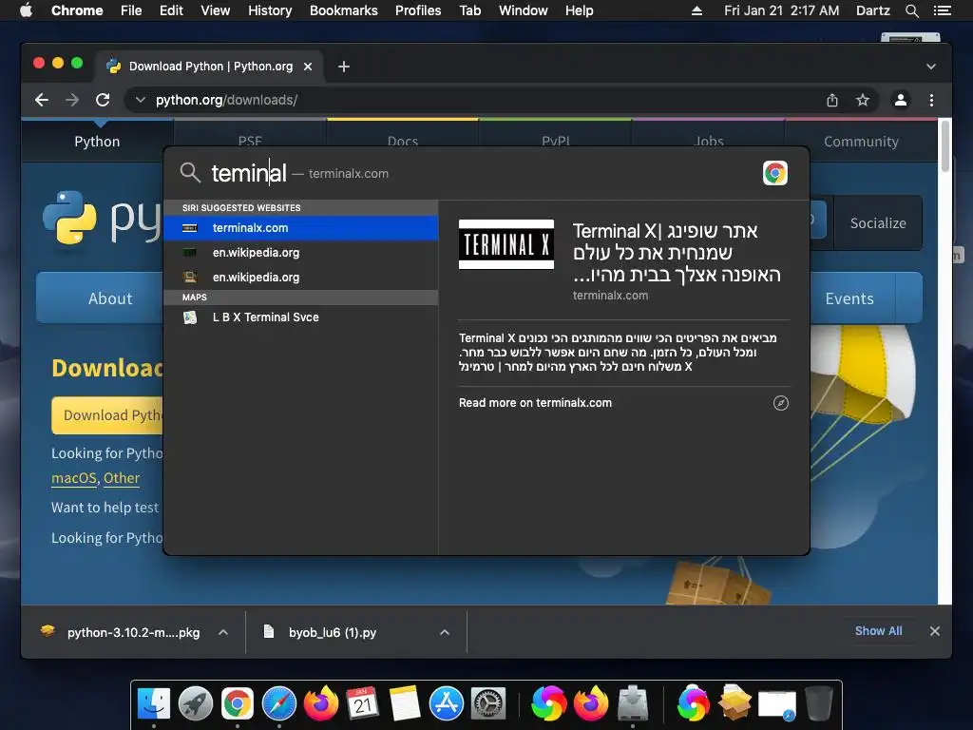Click the minimized Safari window in Dock
This screenshot has height=730, width=973.
click(777, 705)
